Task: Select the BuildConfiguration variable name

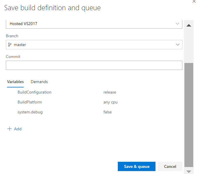Action: point(34,92)
